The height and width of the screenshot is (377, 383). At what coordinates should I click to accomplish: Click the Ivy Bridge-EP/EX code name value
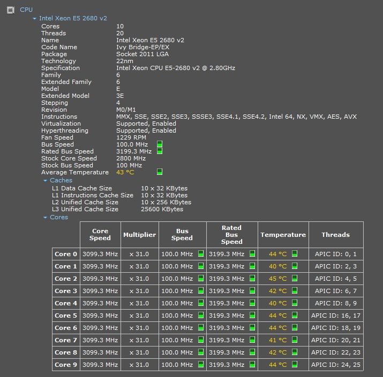click(x=142, y=47)
